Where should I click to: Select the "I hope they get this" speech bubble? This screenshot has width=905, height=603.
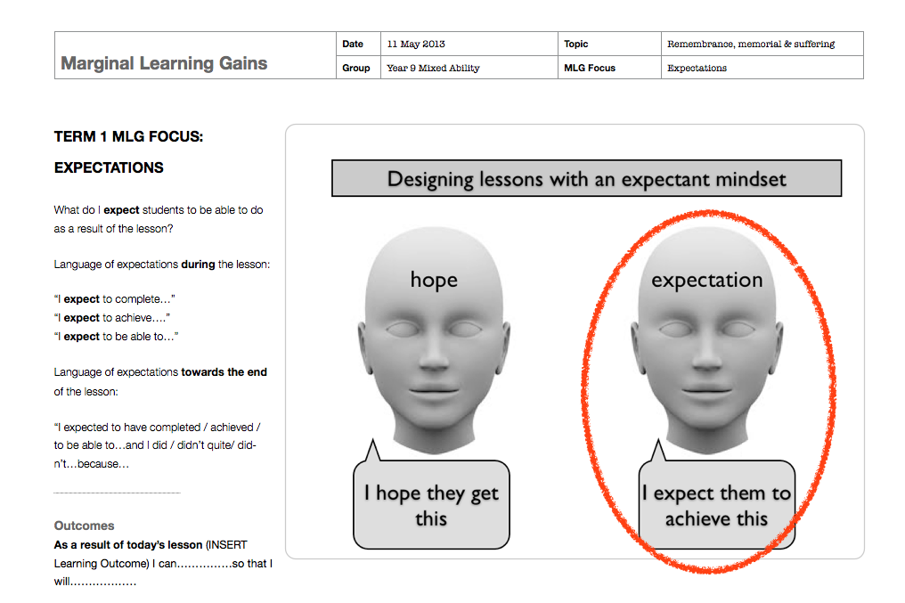coord(431,505)
